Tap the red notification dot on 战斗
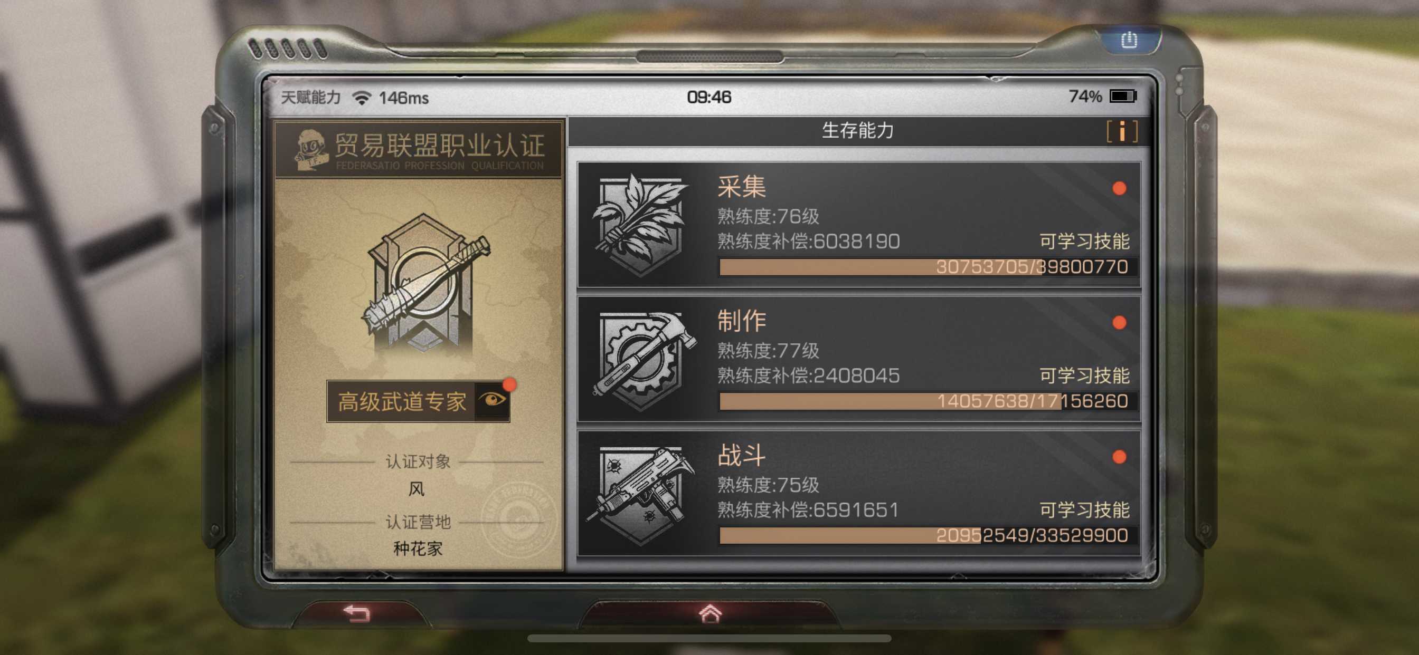The width and height of the screenshot is (1419, 655). point(1119,457)
